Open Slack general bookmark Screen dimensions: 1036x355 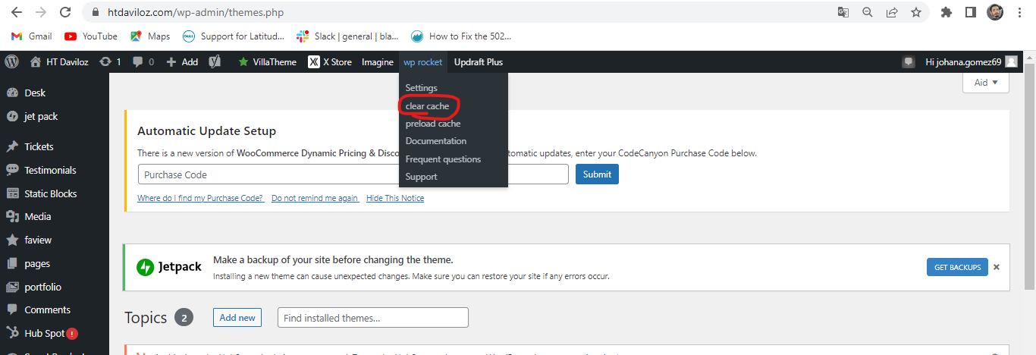pyautogui.click(x=347, y=36)
